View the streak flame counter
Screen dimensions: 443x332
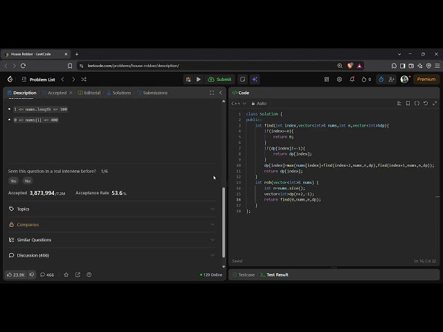366,80
